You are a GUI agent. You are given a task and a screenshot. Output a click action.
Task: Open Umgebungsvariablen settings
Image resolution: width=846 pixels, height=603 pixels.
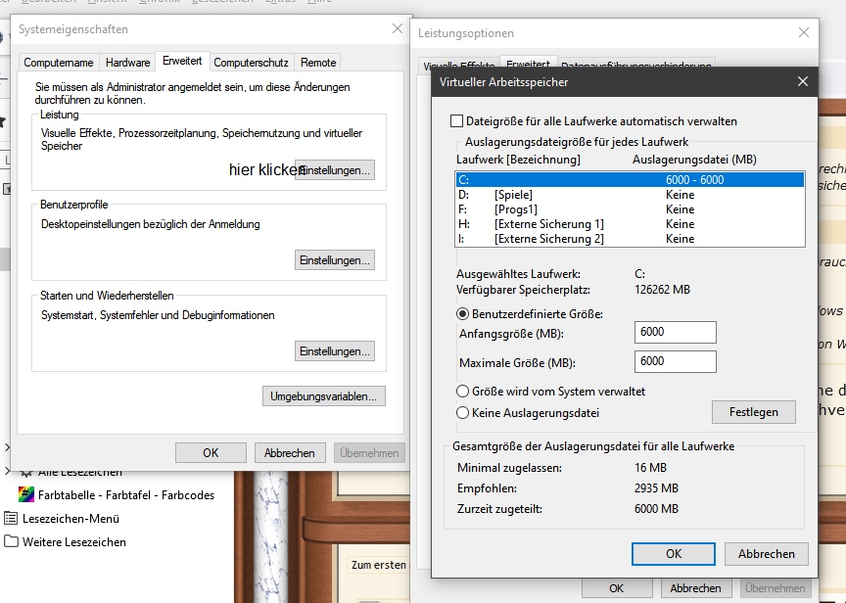point(324,396)
